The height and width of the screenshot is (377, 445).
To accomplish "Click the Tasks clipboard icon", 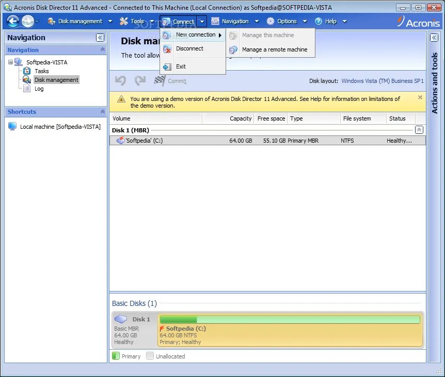I will click(27, 71).
